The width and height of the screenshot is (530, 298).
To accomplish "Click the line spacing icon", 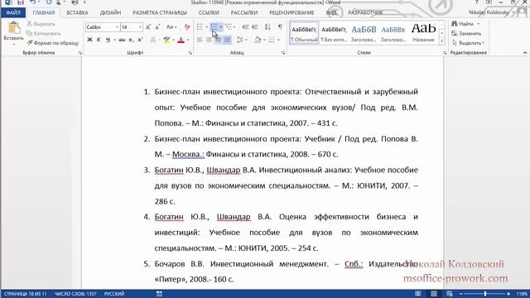I will click(x=240, y=40).
